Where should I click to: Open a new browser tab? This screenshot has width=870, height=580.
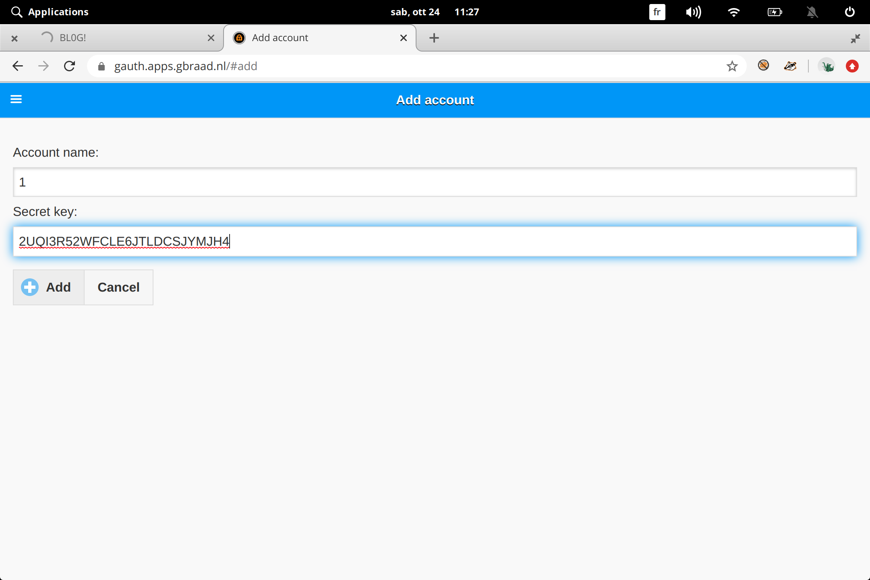click(x=434, y=37)
